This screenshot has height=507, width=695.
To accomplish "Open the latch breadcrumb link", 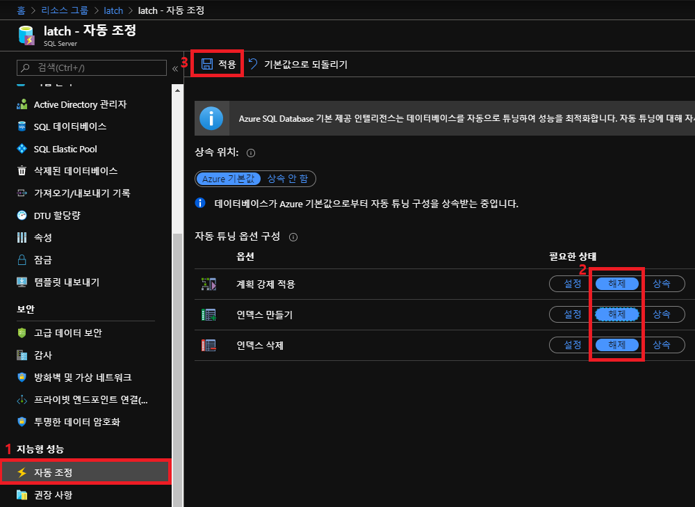I will (113, 10).
